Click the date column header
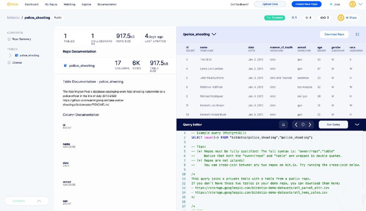This screenshot has height=211, width=366. [x=252, y=49]
